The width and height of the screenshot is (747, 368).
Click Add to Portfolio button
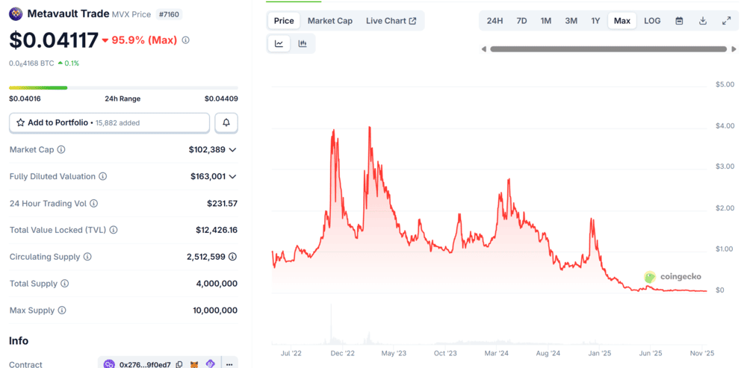click(x=110, y=122)
